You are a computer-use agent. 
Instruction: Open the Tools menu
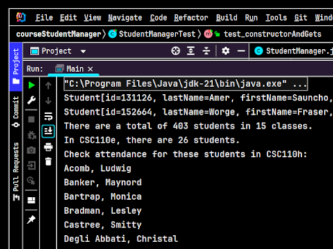point(276,18)
